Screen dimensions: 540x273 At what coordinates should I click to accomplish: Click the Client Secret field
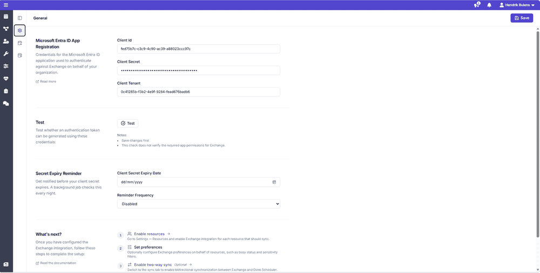[x=198, y=70]
